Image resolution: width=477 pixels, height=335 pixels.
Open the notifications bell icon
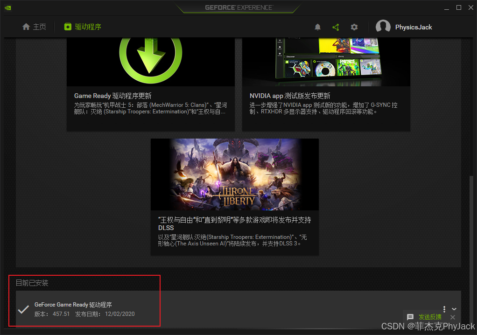317,27
